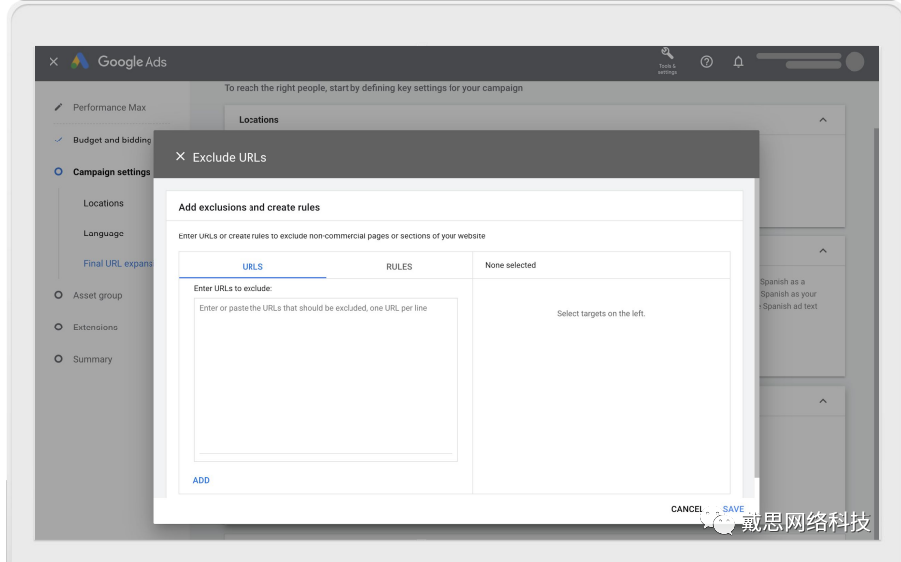Jump to Final URL expansion sub-item
Viewport: 901px width, 562px height.
coord(119,263)
